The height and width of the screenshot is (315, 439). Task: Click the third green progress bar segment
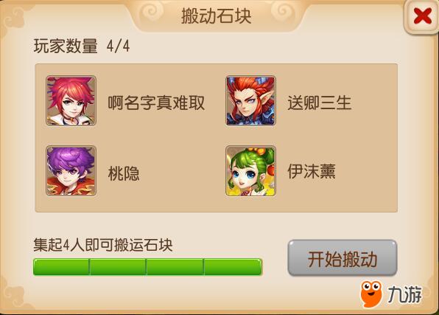click(x=175, y=267)
